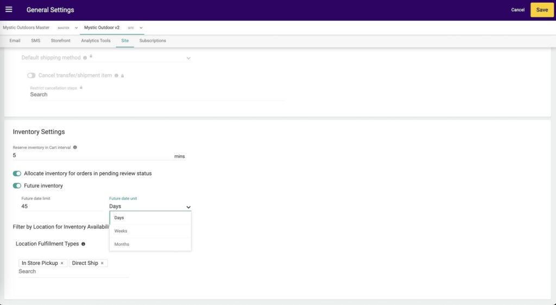Click info icon beside Location Fulfillment Types
This screenshot has height=305, width=556.
point(83,244)
